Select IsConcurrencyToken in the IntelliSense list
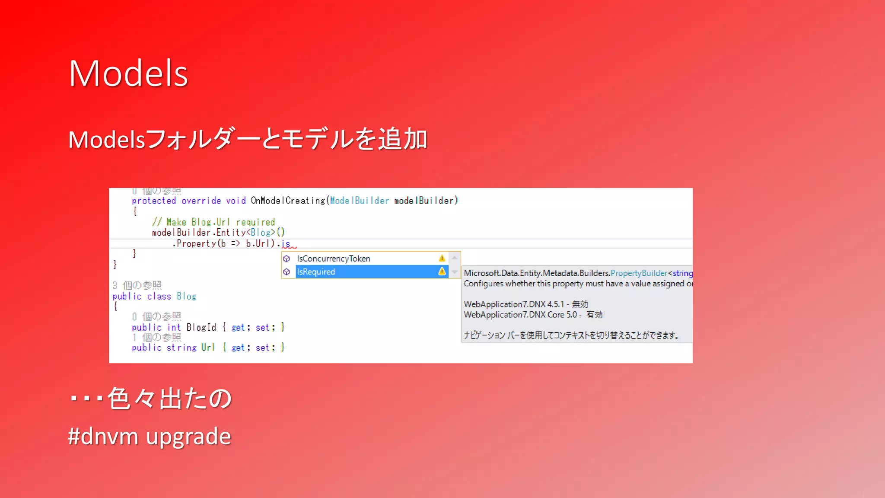The width and height of the screenshot is (885, 498). [371, 259]
